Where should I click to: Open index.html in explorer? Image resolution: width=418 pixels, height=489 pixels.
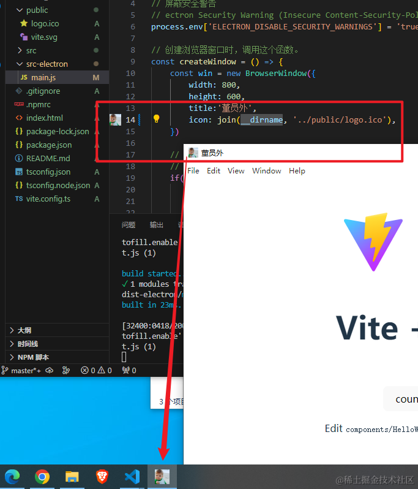(44, 118)
